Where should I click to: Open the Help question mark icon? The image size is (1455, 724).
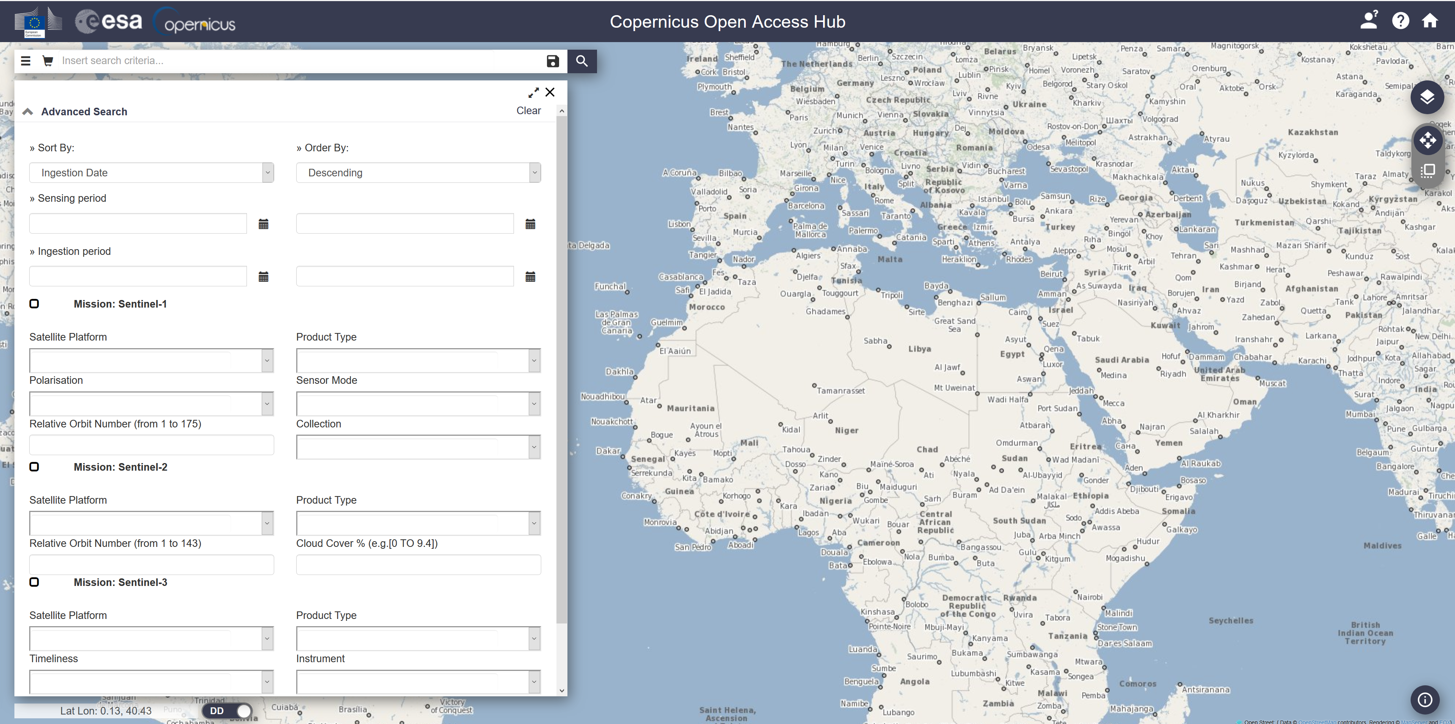click(1400, 21)
